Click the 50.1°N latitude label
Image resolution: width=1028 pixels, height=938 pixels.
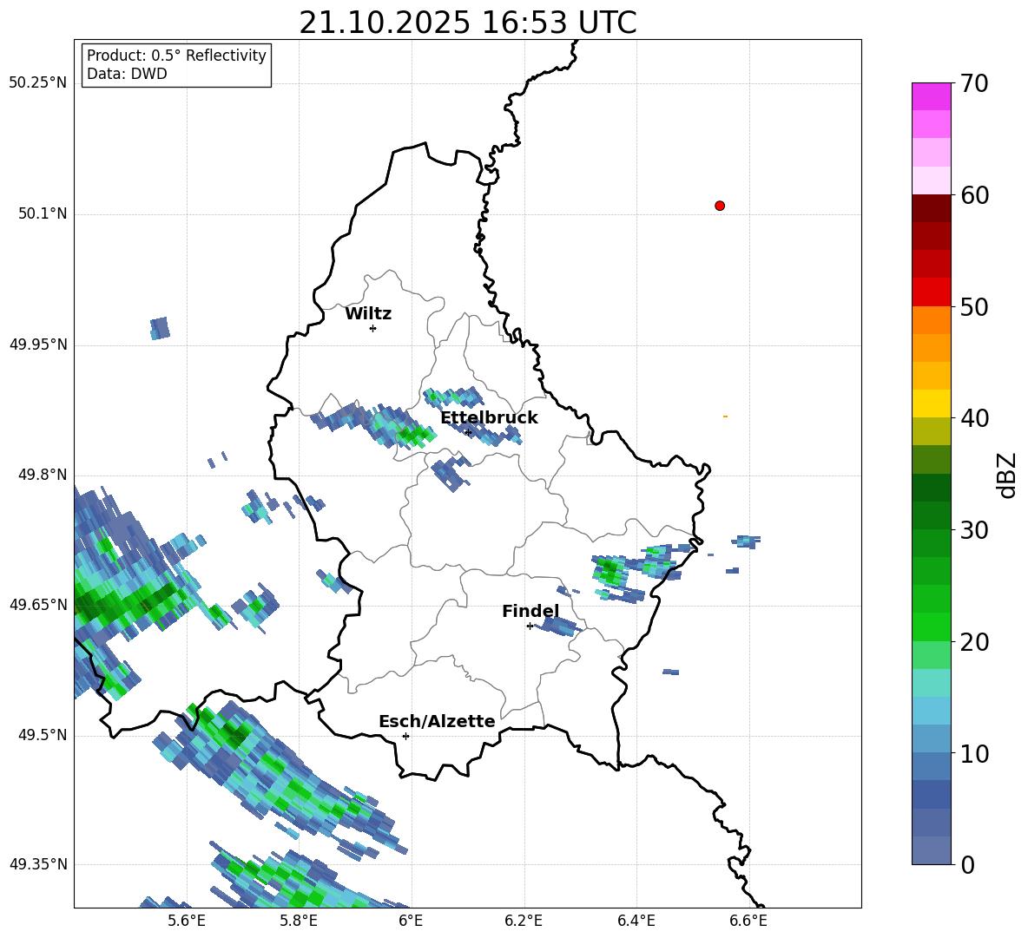pos(42,213)
